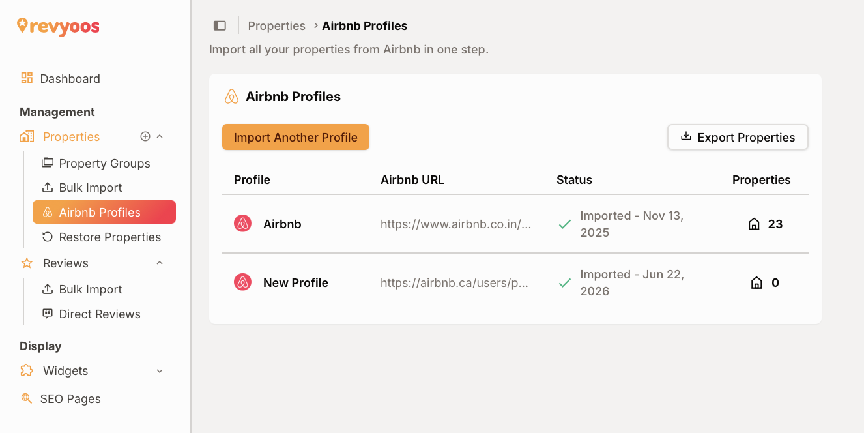Click the Reviews star icon
This screenshot has height=433, width=864.
tap(27, 263)
